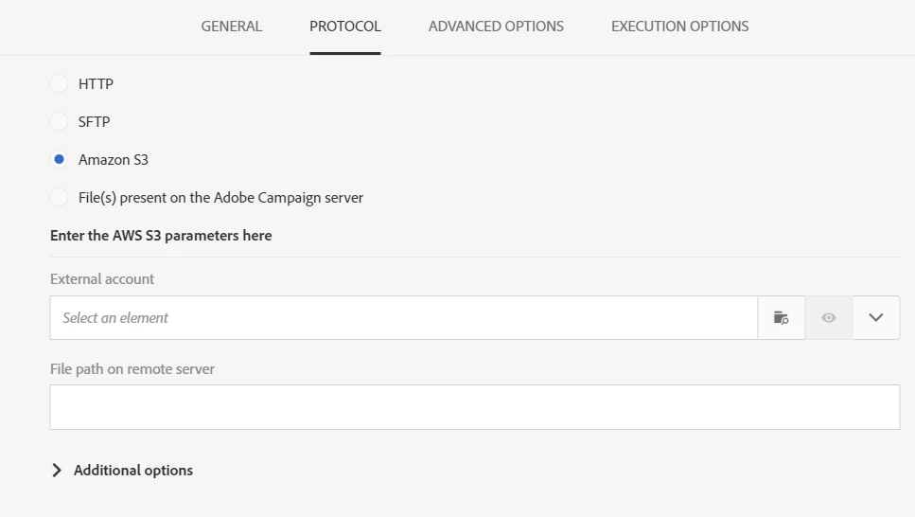Click the eye icon to view the external account
The image size is (915, 517).
coord(829,318)
